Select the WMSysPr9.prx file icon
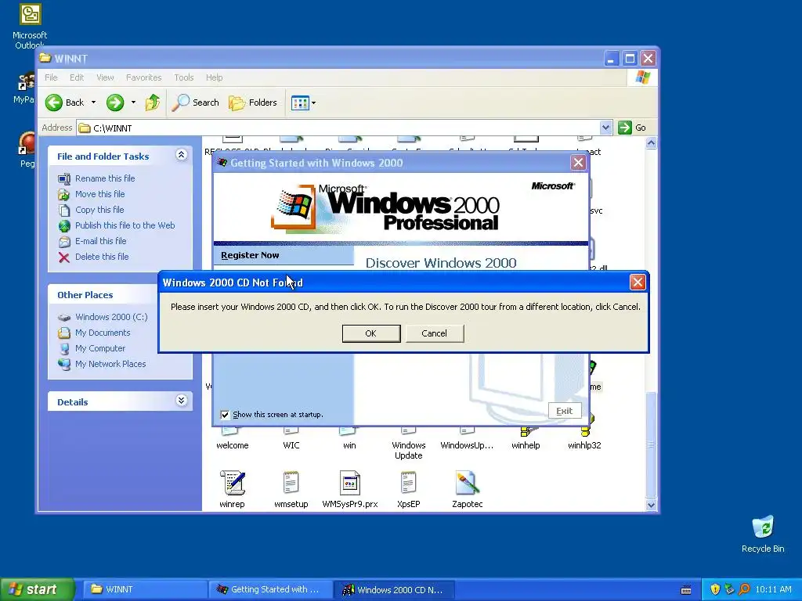 pos(350,482)
